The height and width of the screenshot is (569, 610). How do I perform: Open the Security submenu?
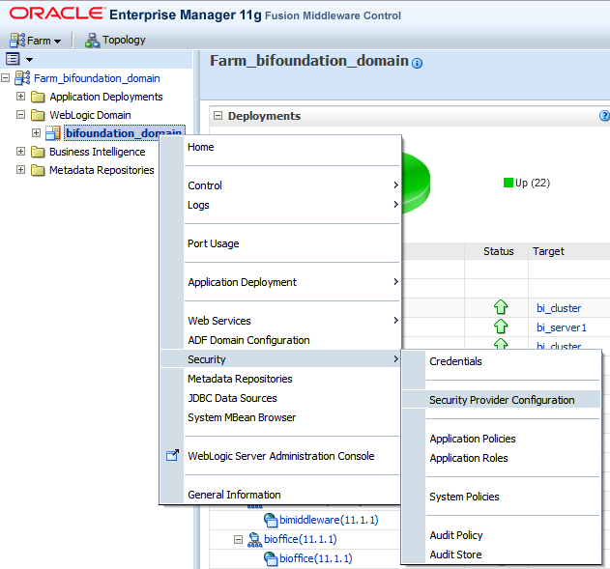(x=280, y=359)
